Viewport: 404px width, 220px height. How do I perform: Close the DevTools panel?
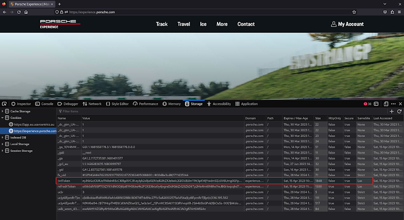(x=401, y=104)
